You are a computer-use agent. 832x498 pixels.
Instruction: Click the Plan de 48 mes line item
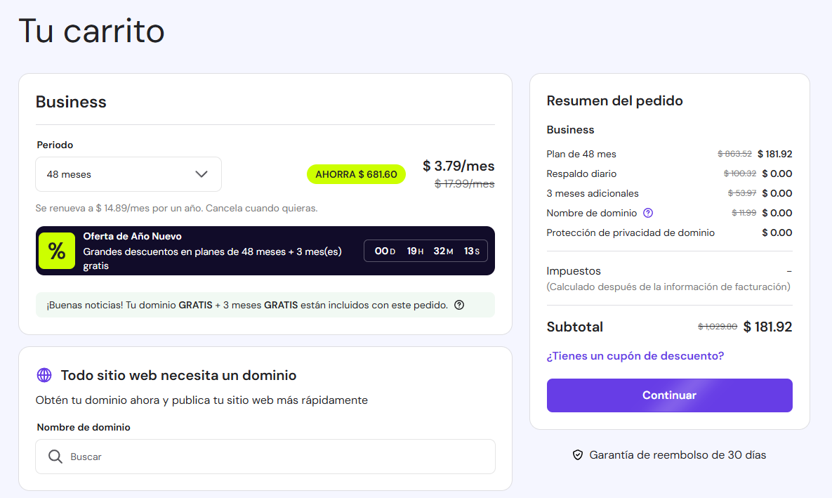[x=576, y=154]
